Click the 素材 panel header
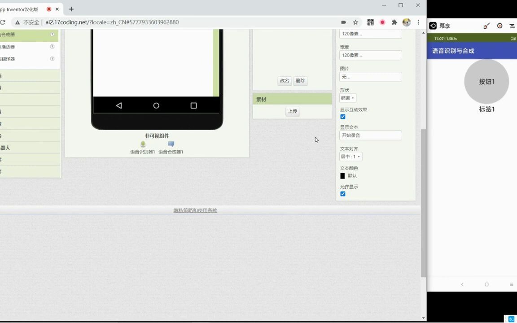The height and width of the screenshot is (323, 517). coord(293,99)
